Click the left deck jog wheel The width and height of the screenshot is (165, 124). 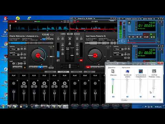click(38, 55)
